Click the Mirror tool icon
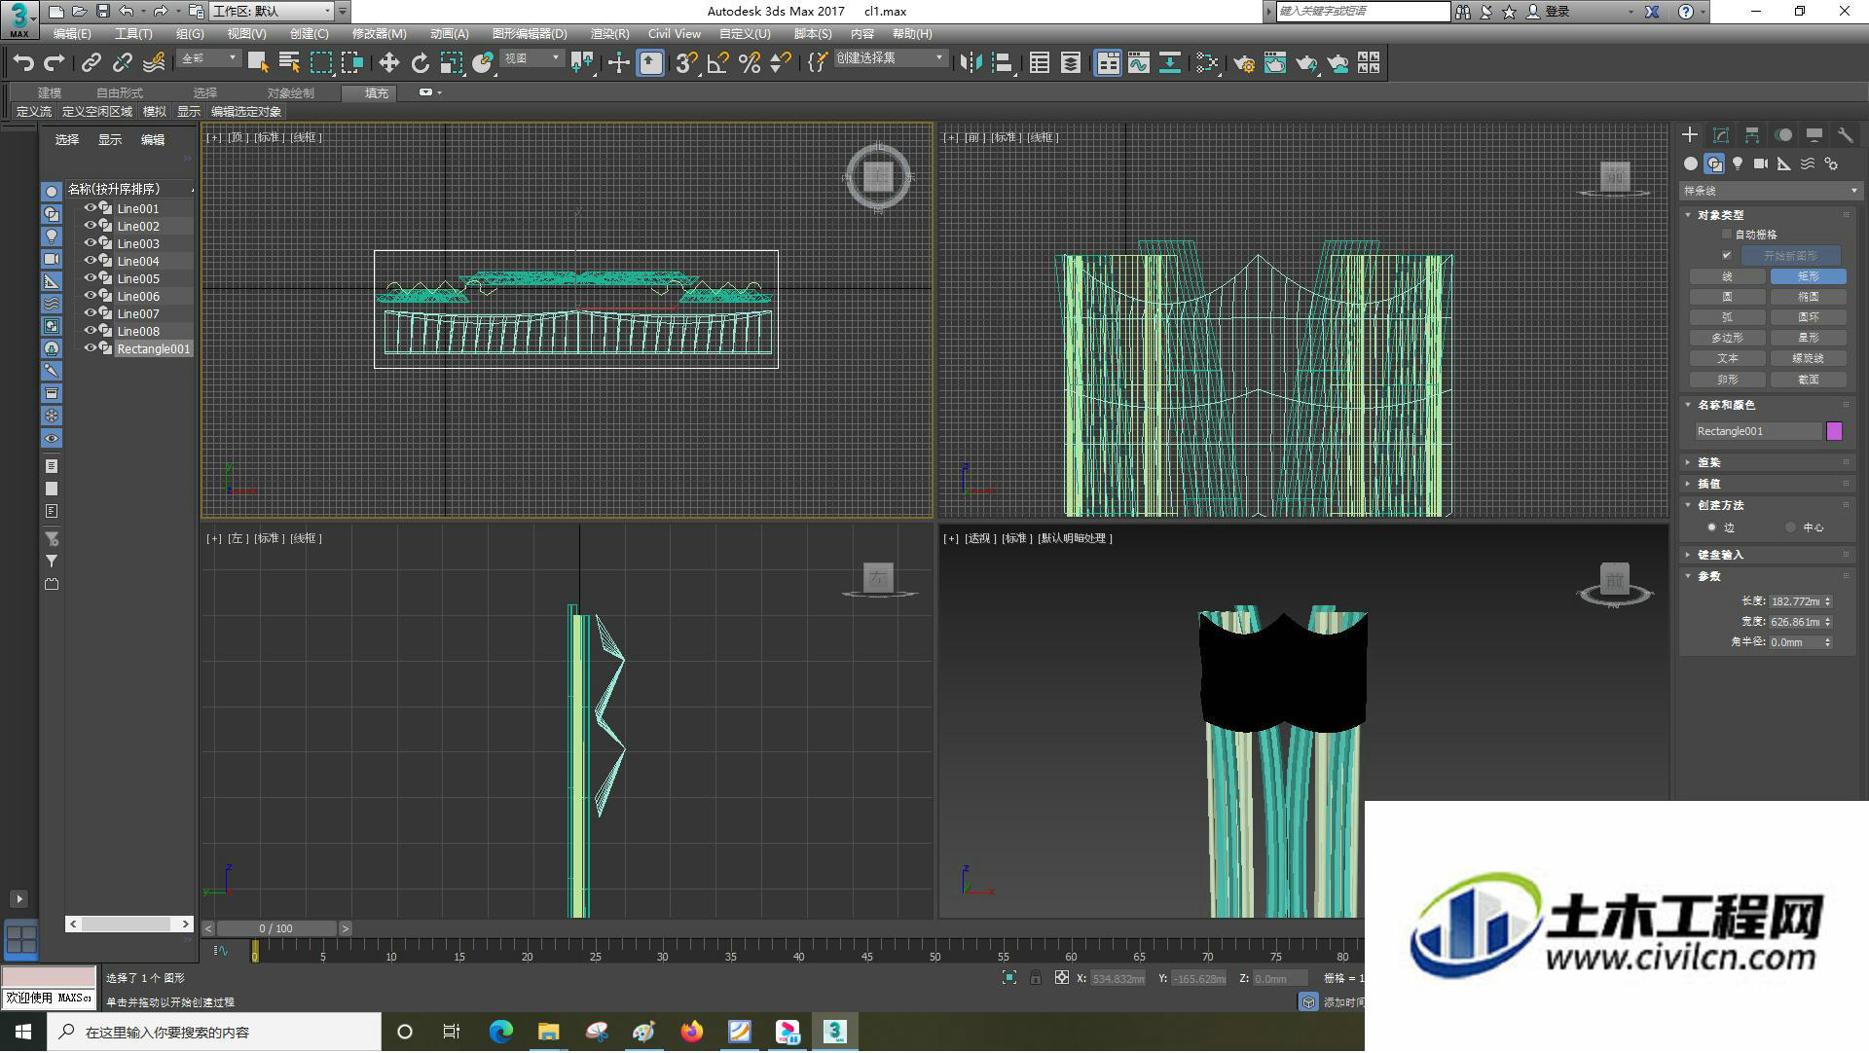The height and width of the screenshot is (1053, 1869). [x=971, y=63]
